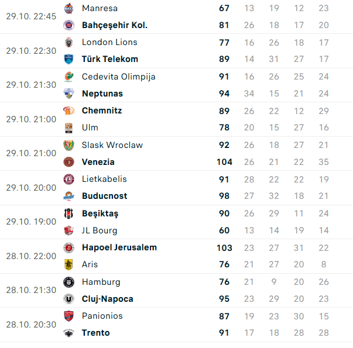Open the Bahçeşehir Kol. team link

point(115,25)
